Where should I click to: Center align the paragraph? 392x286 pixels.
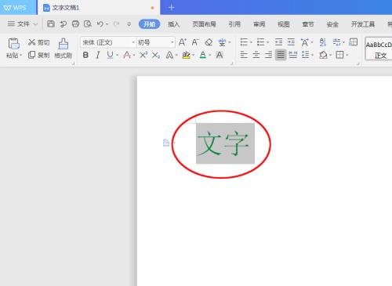(256, 55)
